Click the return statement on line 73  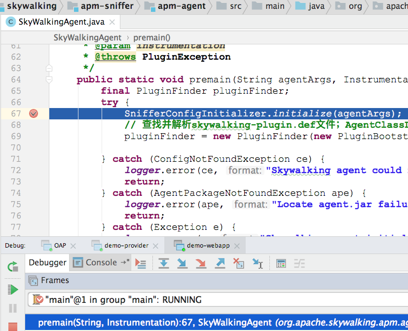tap(145, 182)
